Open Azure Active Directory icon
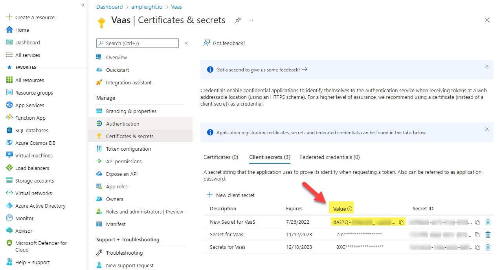 tap(9, 206)
